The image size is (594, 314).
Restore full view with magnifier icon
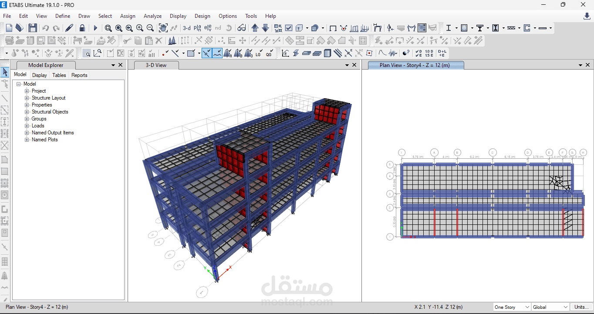pyautogui.click(x=119, y=28)
